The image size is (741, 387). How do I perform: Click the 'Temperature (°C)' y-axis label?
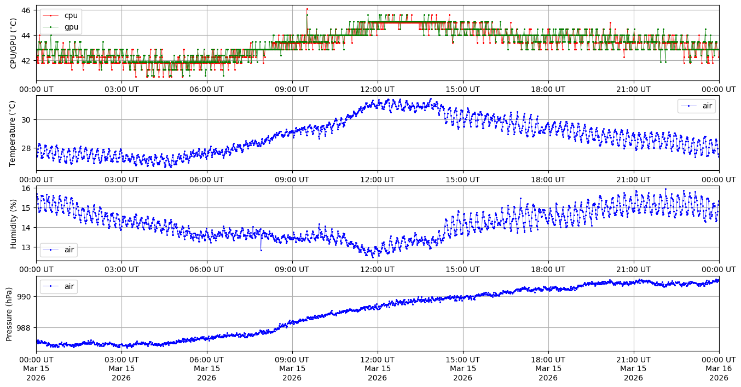14,133
